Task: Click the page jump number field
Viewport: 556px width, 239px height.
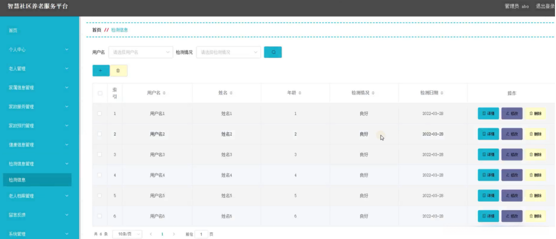Action: (202, 234)
